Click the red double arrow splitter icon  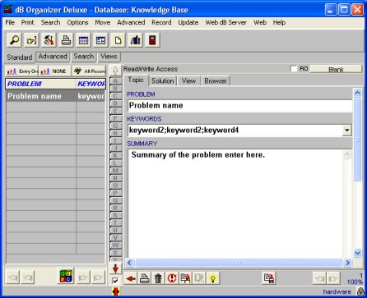point(116,291)
